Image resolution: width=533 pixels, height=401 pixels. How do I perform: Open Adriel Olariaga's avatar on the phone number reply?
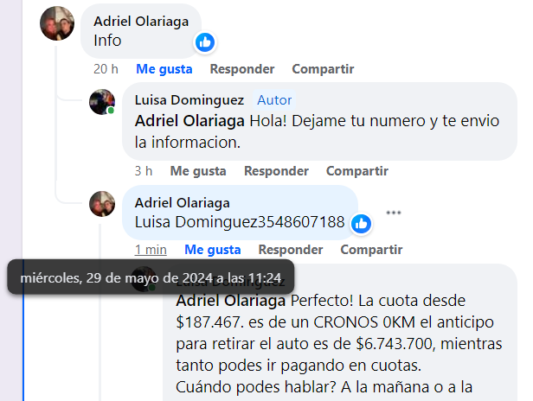(x=102, y=204)
